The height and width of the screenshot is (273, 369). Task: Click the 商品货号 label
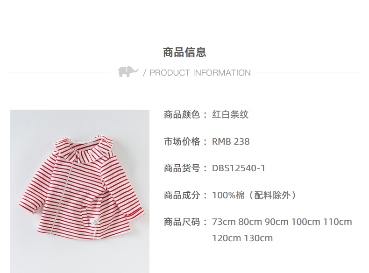(182, 168)
